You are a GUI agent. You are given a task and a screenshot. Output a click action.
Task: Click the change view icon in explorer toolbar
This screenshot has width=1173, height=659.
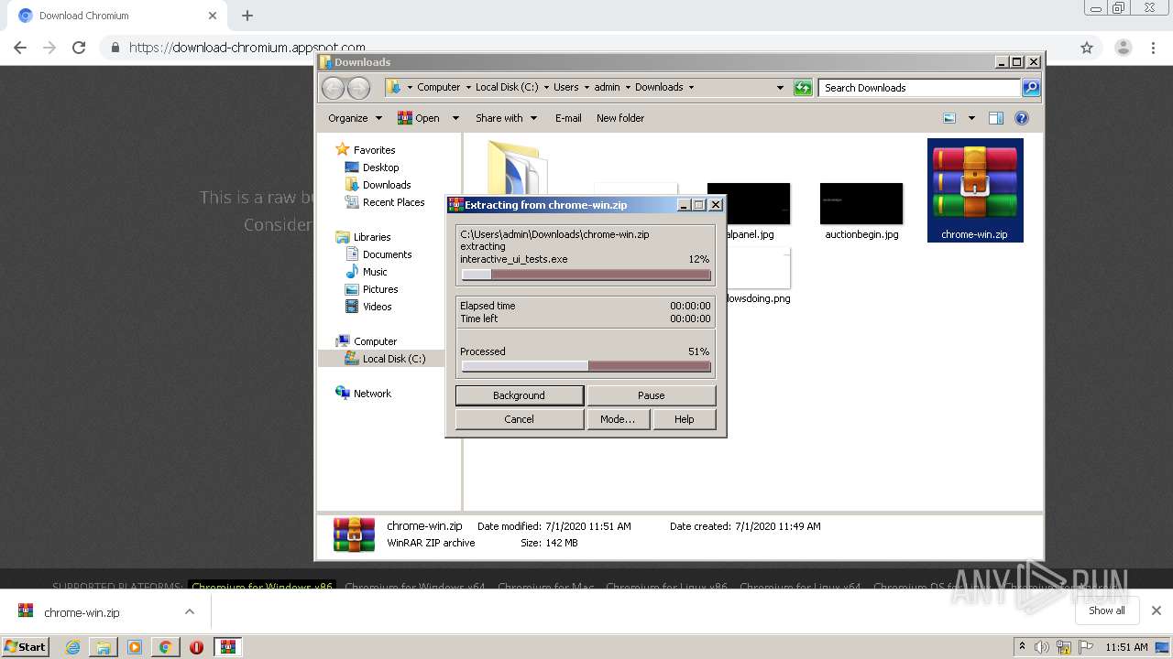(949, 118)
